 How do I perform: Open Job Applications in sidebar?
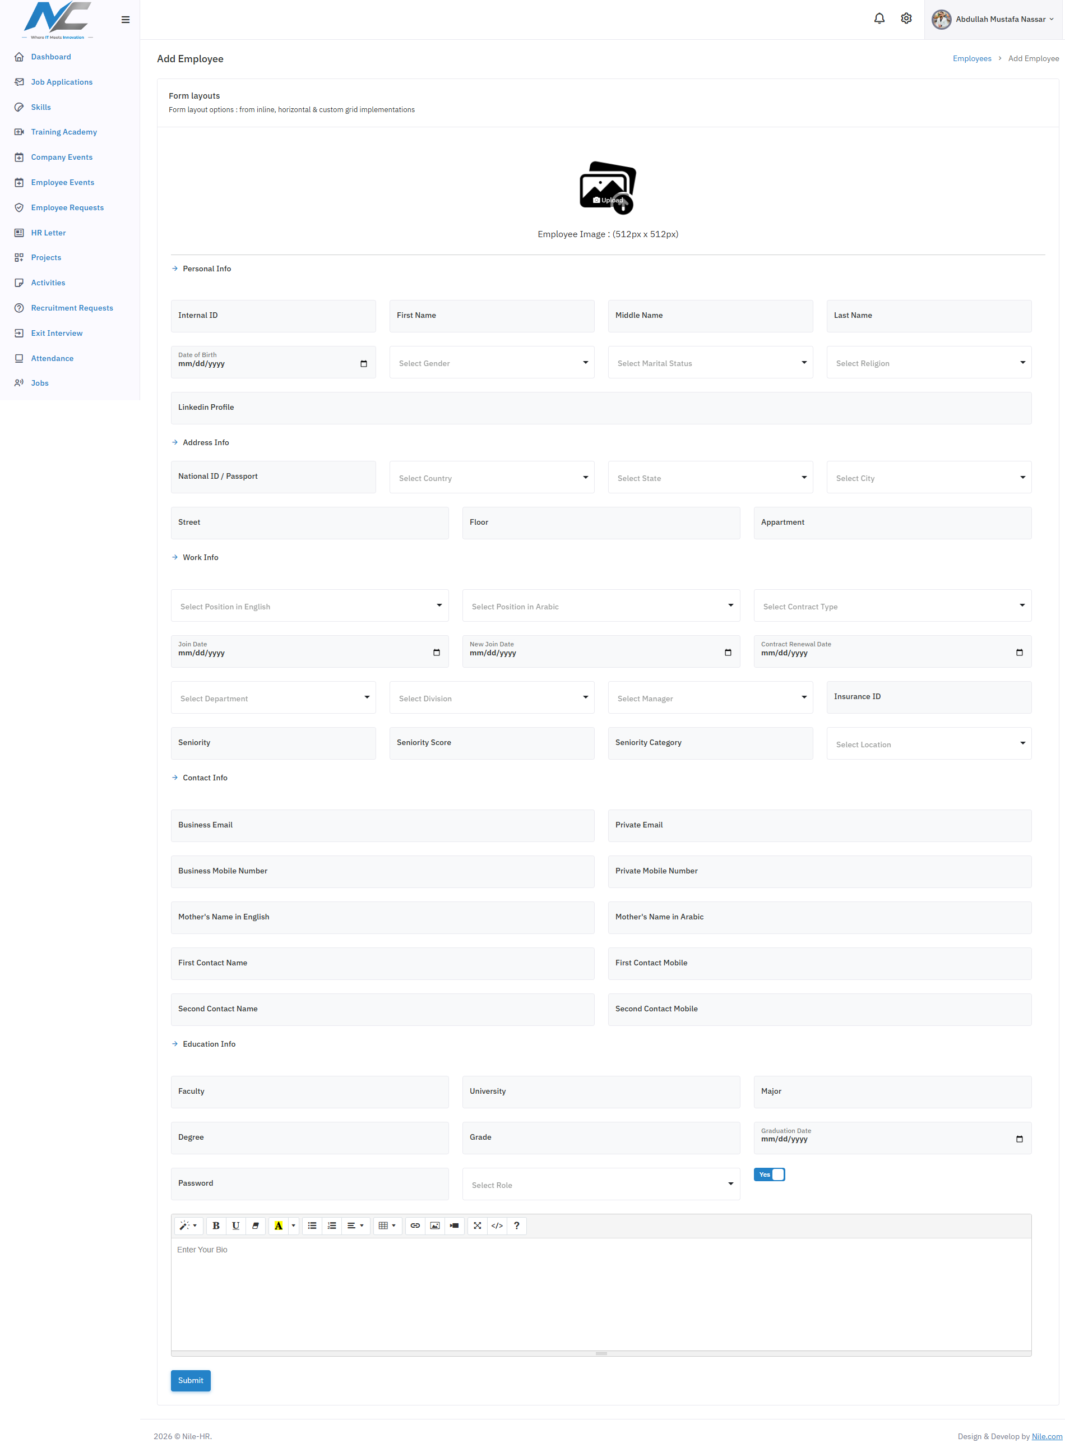pyautogui.click(x=62, y=82)
